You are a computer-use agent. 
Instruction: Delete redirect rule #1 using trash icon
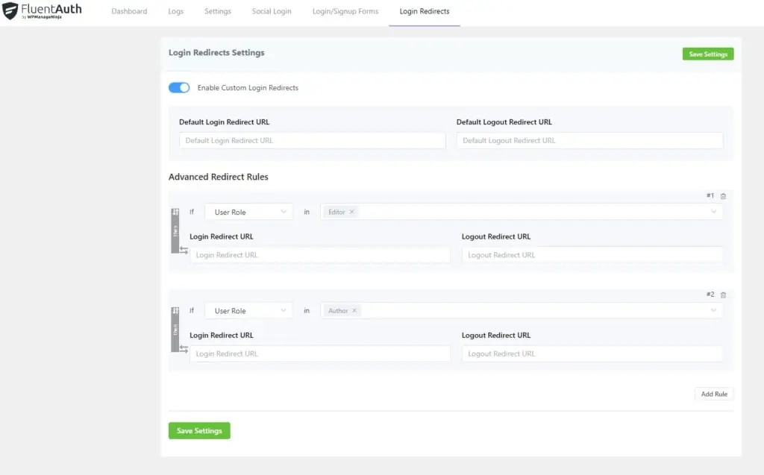723,196
